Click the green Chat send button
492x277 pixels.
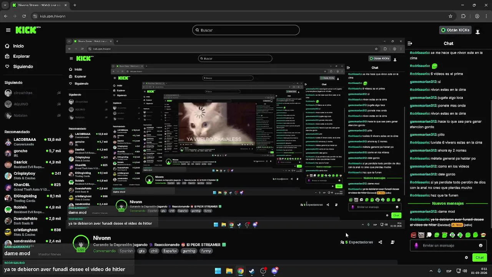480,258
